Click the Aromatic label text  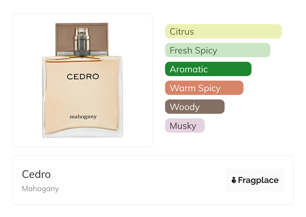(189, 69)
